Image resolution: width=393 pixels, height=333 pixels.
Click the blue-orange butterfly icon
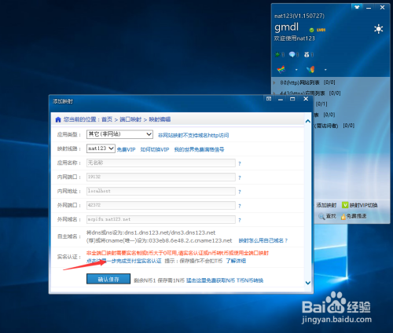[x=310, y=70]
